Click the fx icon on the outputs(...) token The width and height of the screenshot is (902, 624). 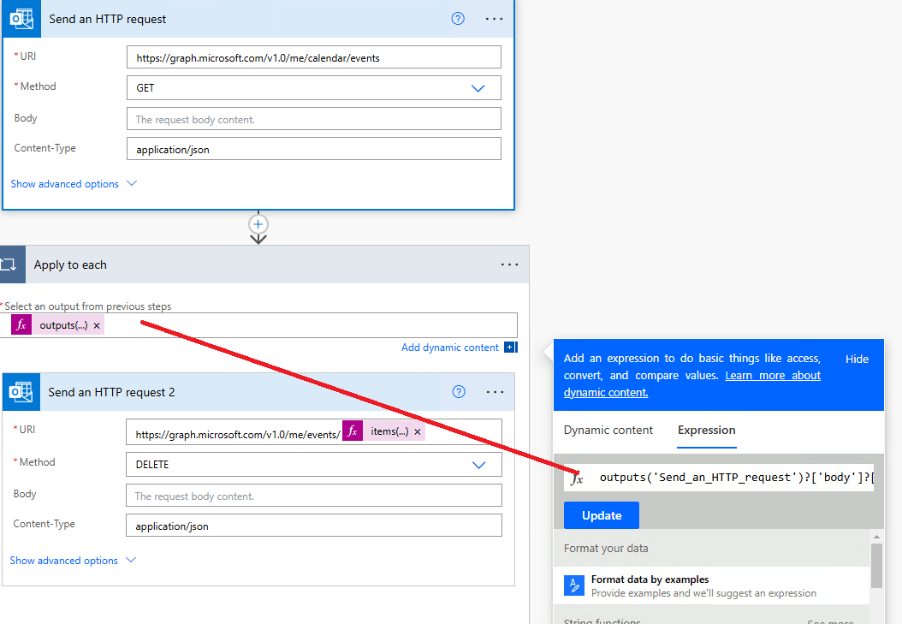[x=21, y=325]
